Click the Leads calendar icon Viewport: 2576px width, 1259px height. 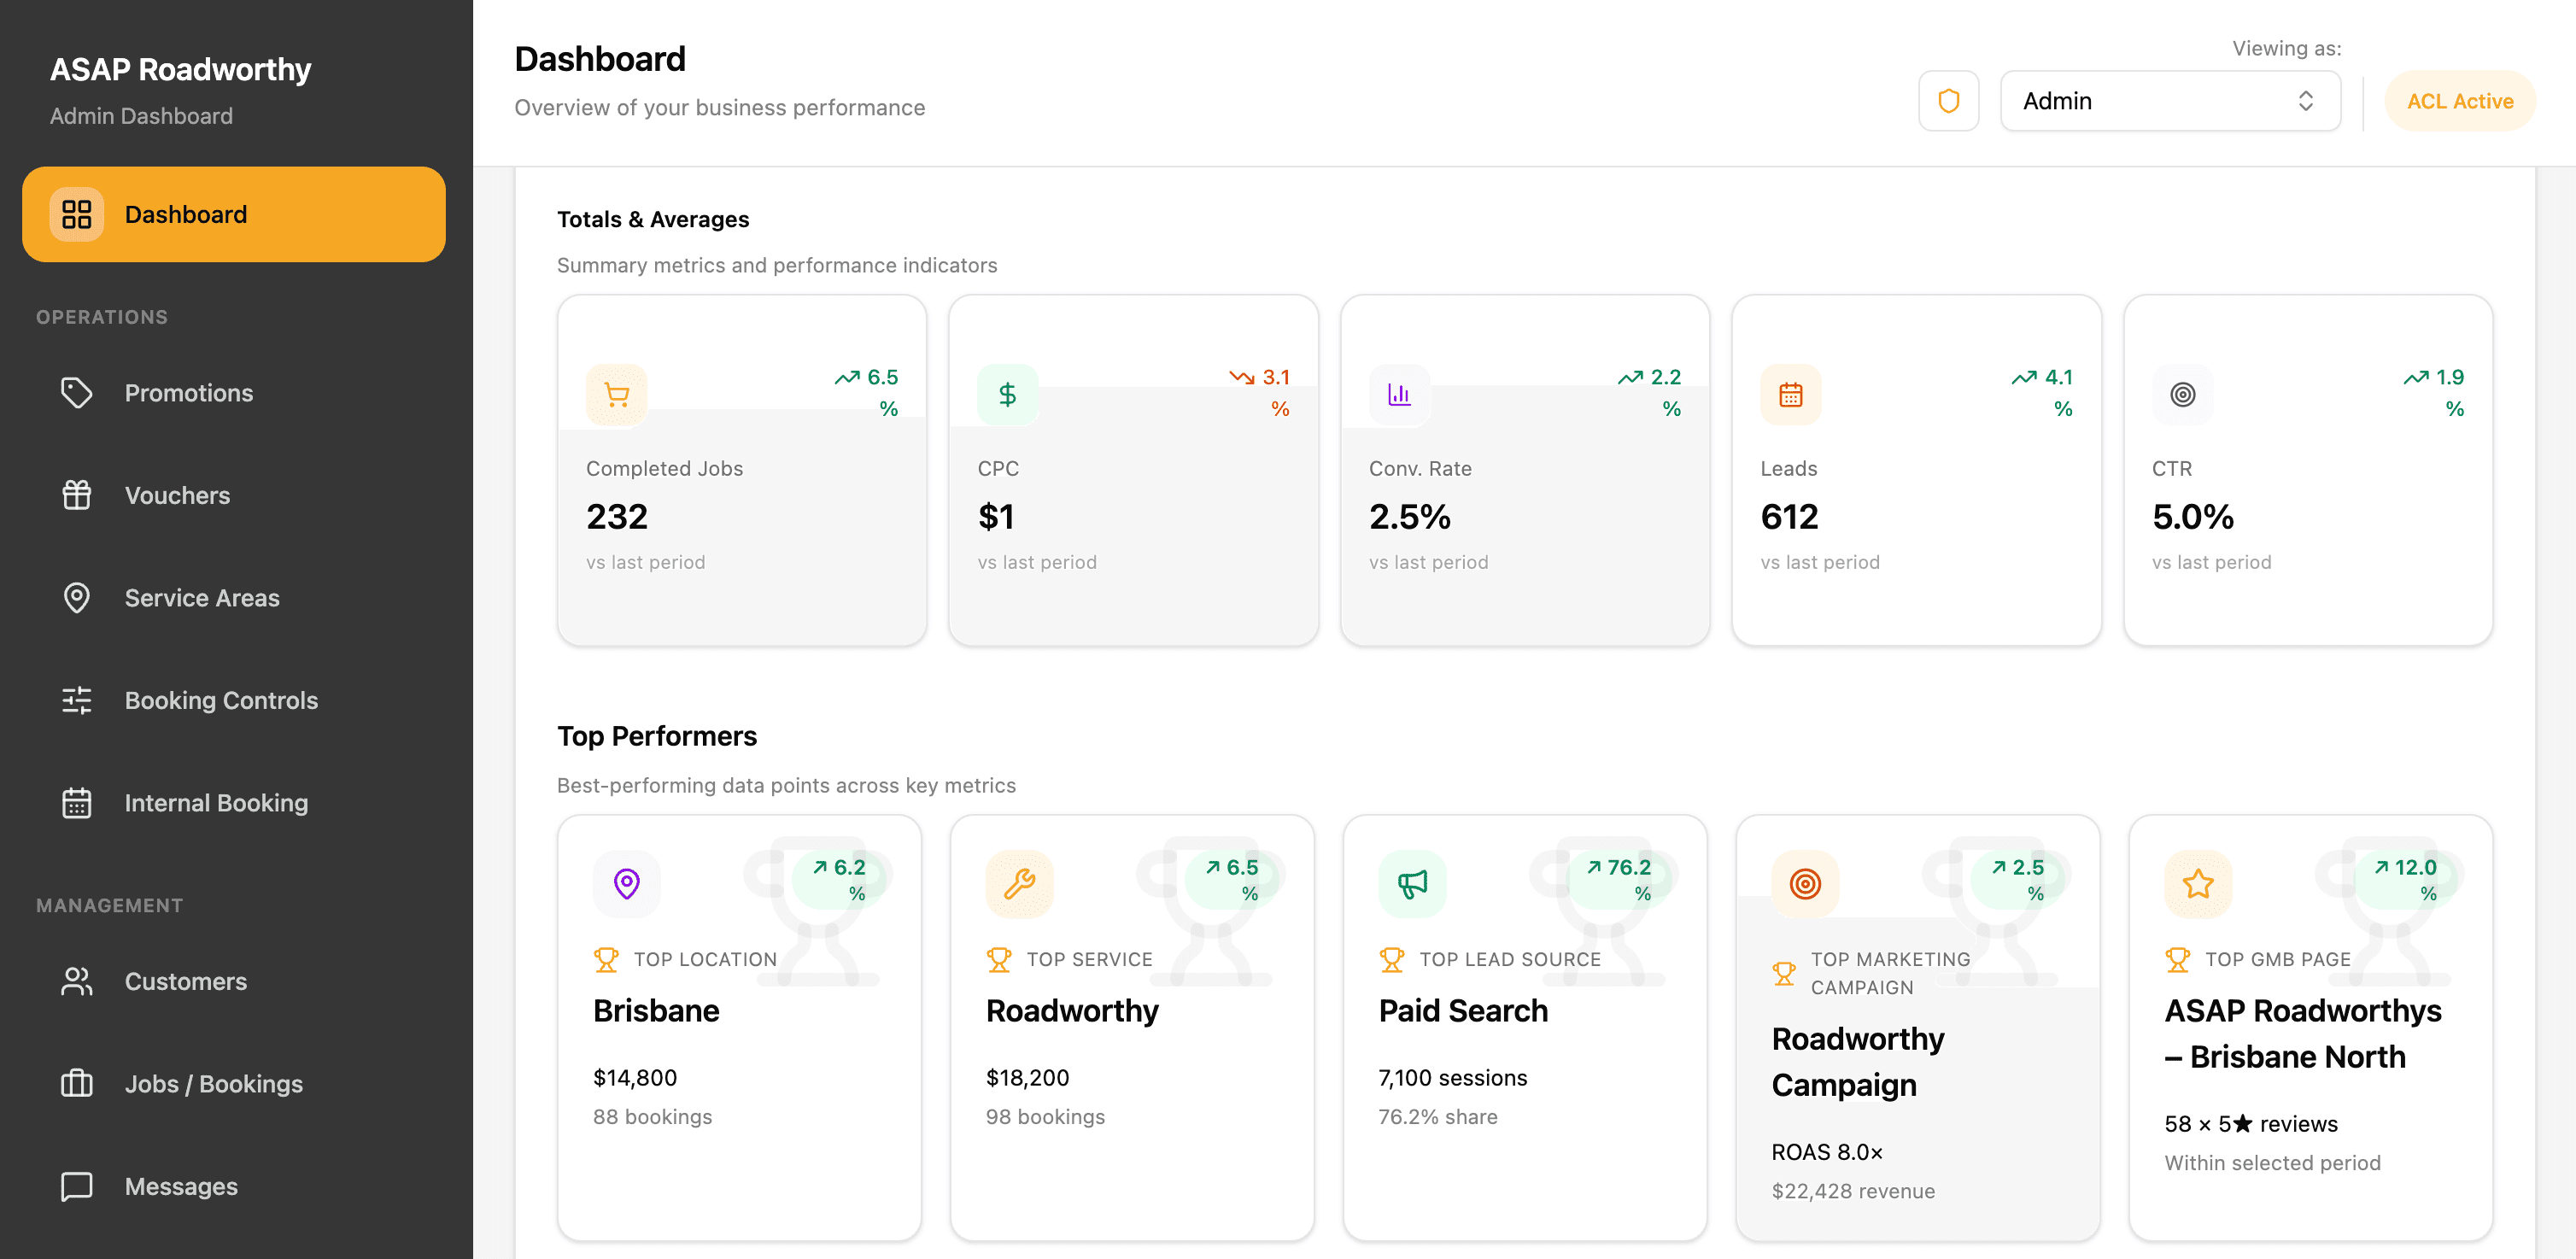1790,395
